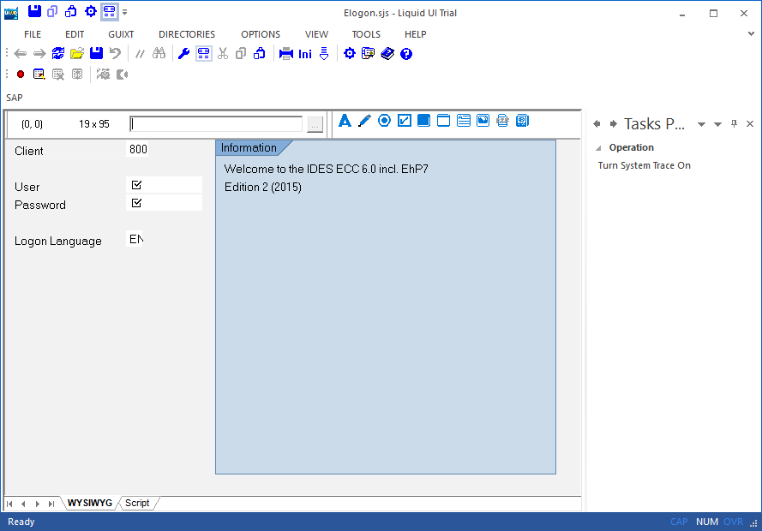This screenshot has width=762, height=531.
Task: Click the edit recording table icon
Action: pyautogui.click(x=39, y=75)
